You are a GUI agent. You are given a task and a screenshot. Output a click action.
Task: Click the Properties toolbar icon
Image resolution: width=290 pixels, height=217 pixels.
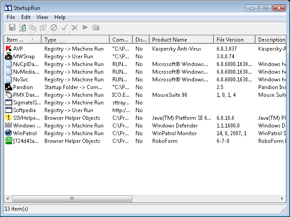pos(43,28)
